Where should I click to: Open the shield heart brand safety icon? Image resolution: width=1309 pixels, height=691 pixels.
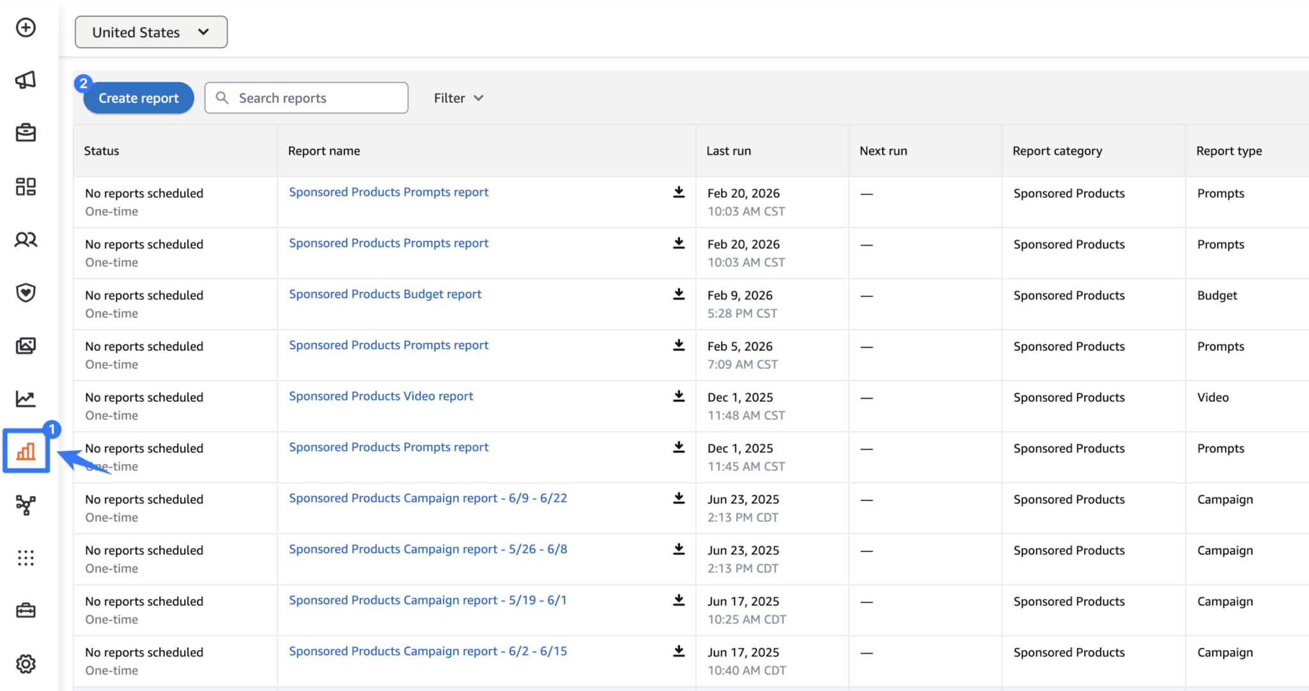coord(26,292)
